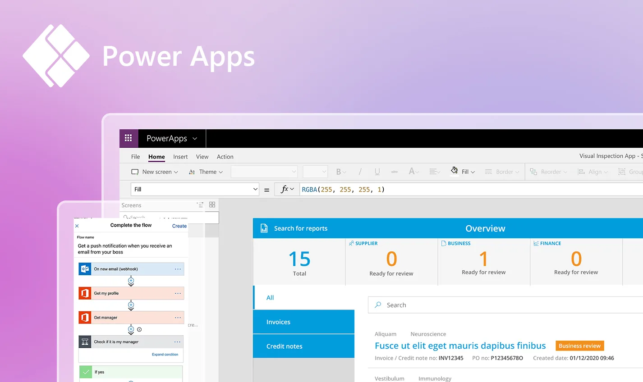Switch Screens panel to thumbnail grid view

212,205
